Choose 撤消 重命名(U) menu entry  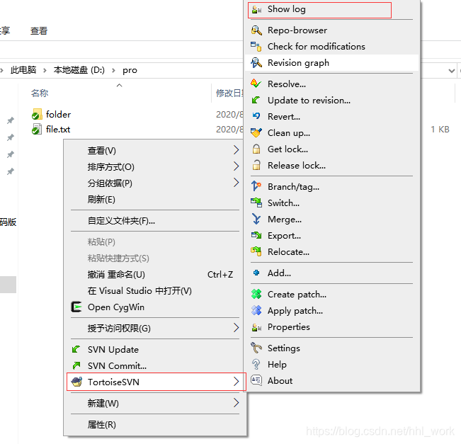116,274
